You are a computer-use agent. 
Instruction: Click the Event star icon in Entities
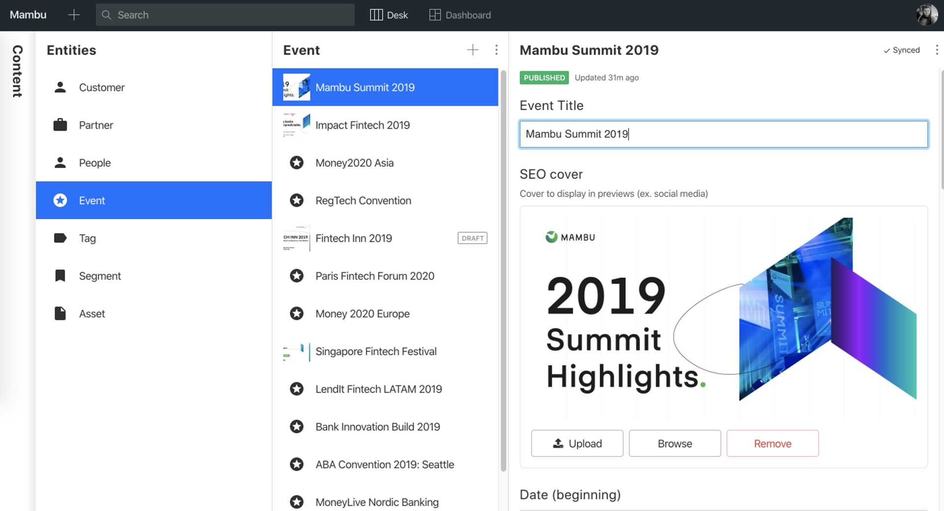coord(60,200)
